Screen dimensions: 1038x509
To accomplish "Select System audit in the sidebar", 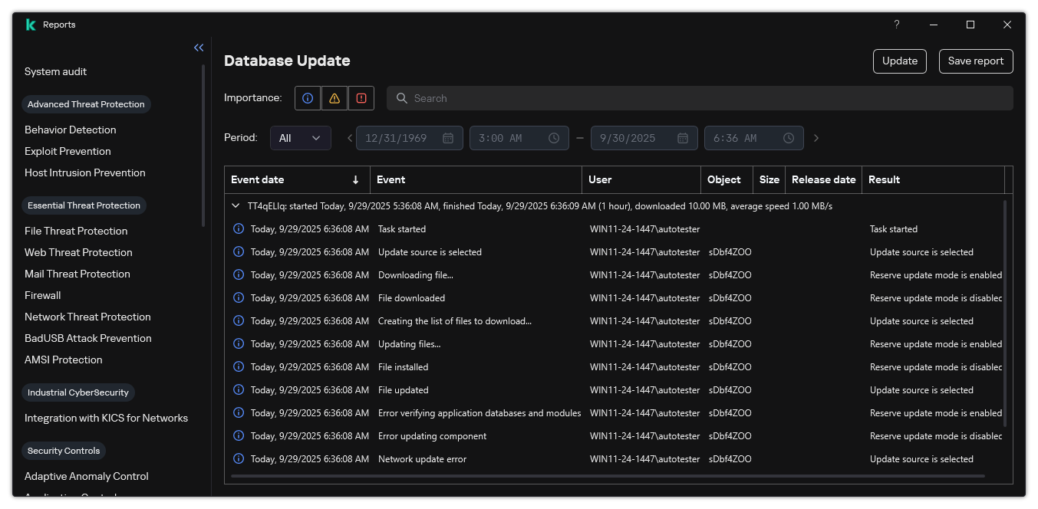I will 55,71.
